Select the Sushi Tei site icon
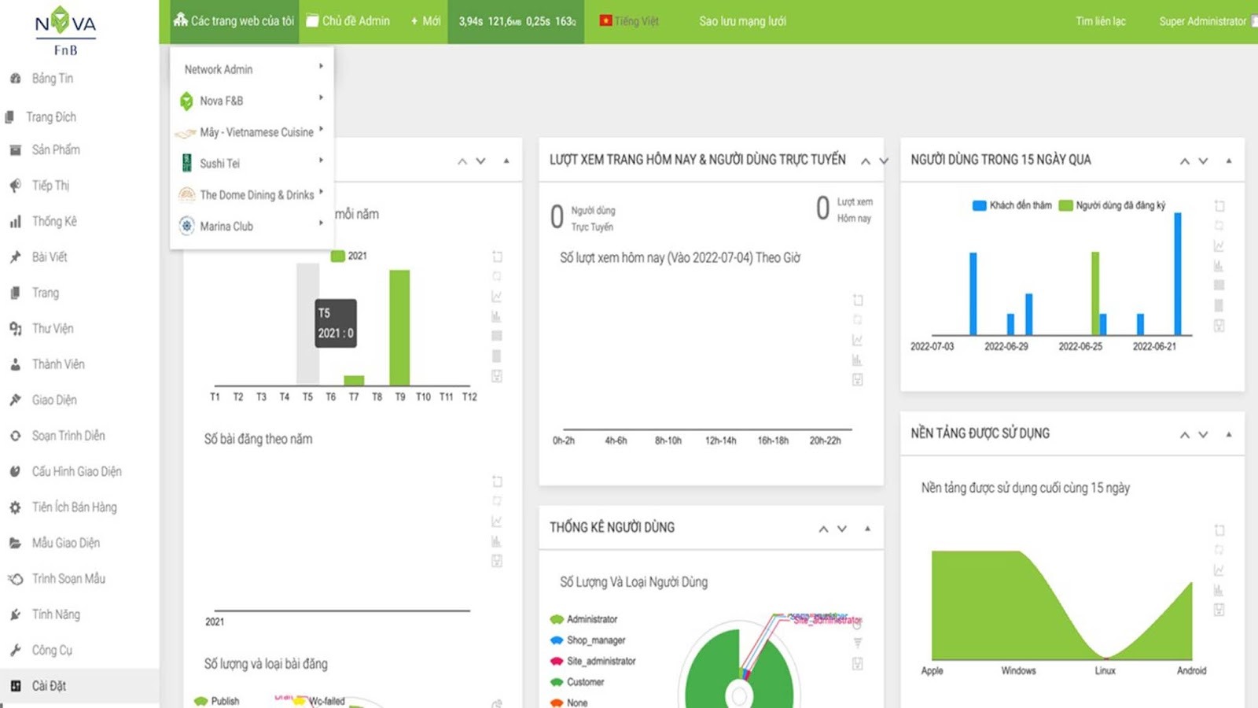 coord(186,163)
